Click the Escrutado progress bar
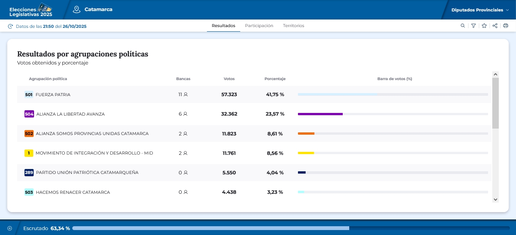516x235 pixels. 291,228
